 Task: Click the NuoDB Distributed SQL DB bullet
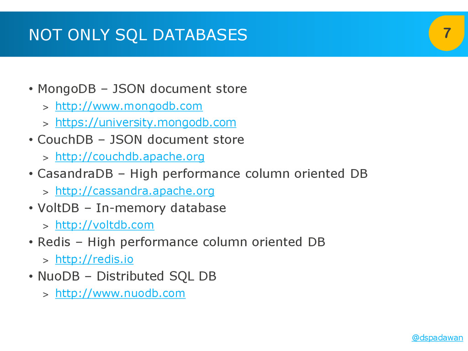(127, 277)
